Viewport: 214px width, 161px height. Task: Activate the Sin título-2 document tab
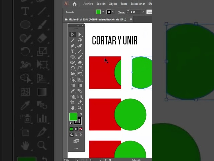click(95, 19)
